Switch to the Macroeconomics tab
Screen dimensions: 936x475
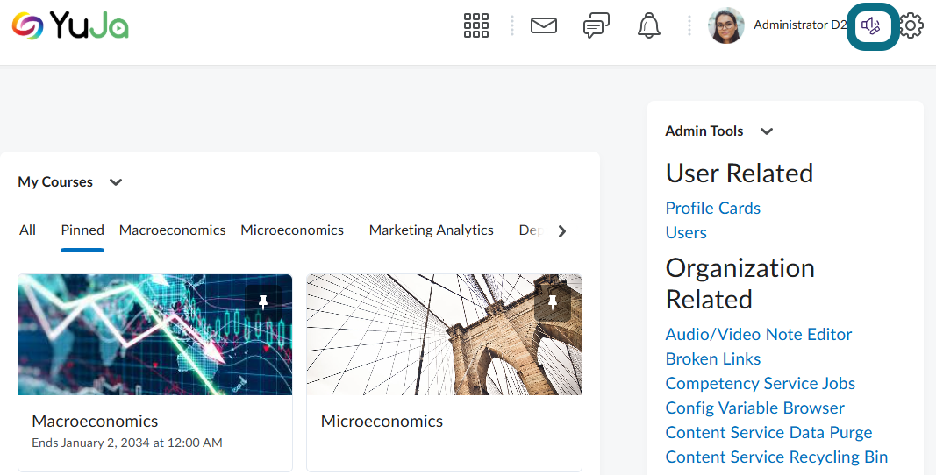click(173, 230)
